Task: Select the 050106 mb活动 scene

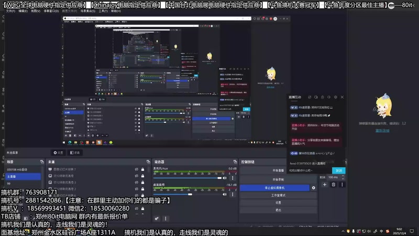Action: click(x=23, y=169)
